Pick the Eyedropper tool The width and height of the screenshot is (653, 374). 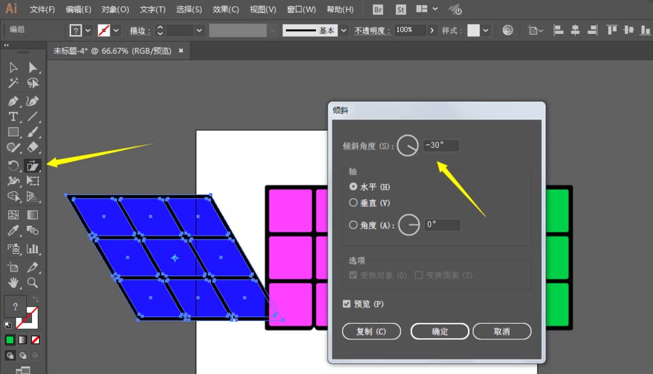point(13,230)
